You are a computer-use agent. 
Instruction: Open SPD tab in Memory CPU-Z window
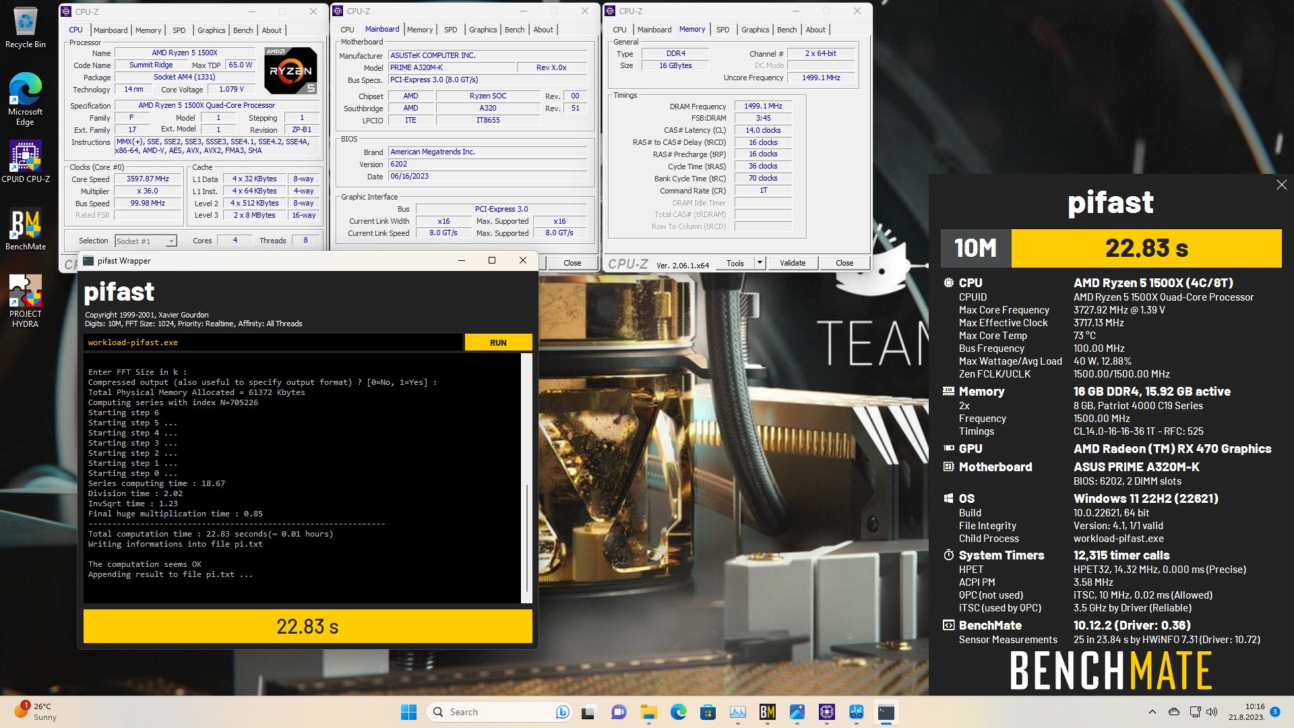click(x=722, y=30)
